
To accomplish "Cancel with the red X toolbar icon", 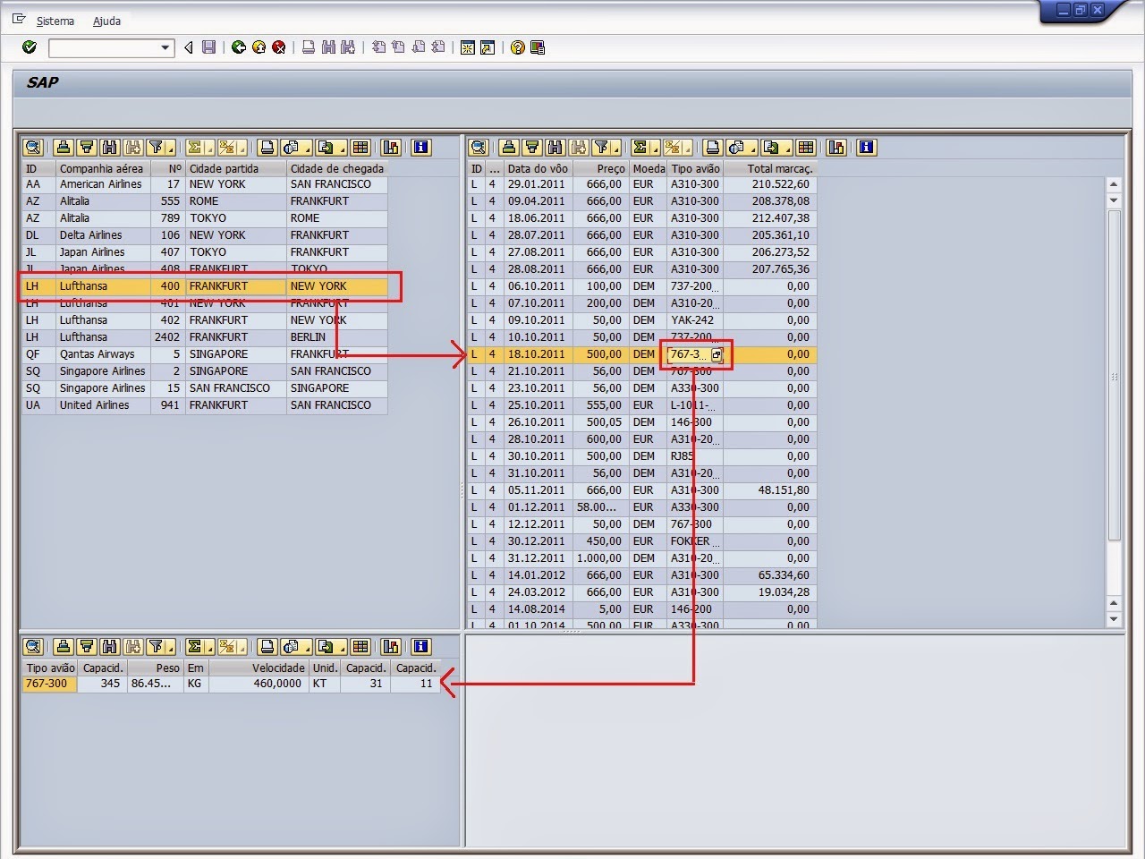I will click(279, 47).
